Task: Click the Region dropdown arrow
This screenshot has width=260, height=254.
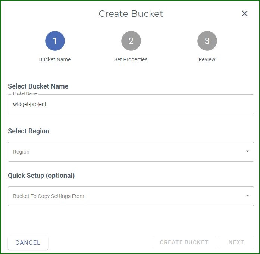Action: point(247,151)
